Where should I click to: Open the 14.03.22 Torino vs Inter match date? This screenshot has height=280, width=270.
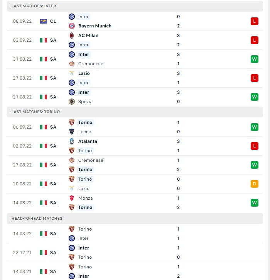[22, 234]
